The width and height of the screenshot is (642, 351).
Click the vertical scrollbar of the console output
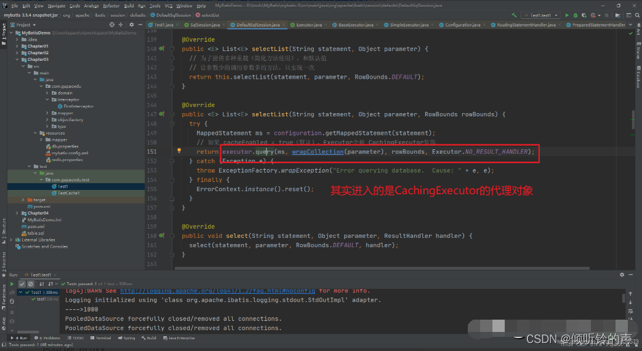coord(624,298)
